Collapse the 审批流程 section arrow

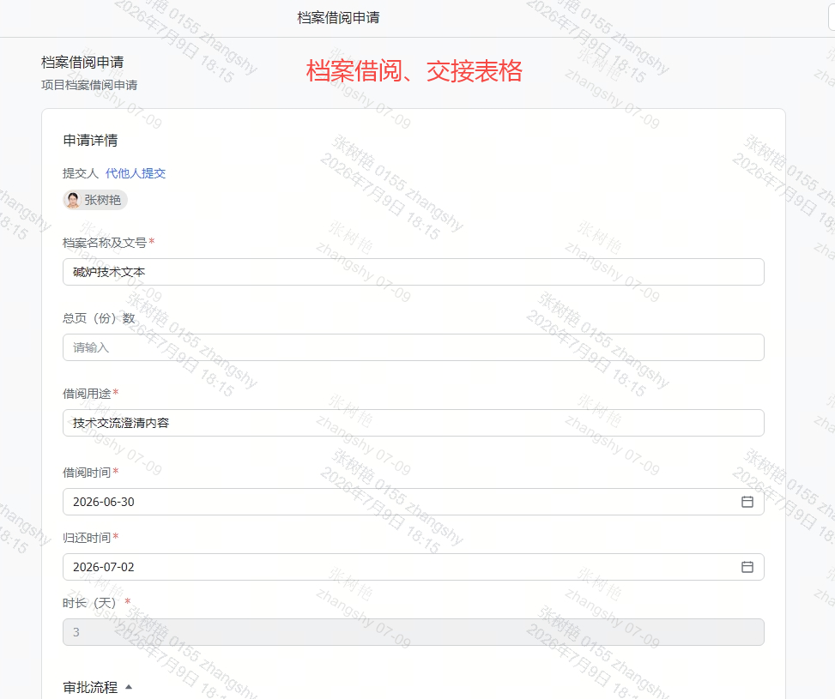pos(129,687)
